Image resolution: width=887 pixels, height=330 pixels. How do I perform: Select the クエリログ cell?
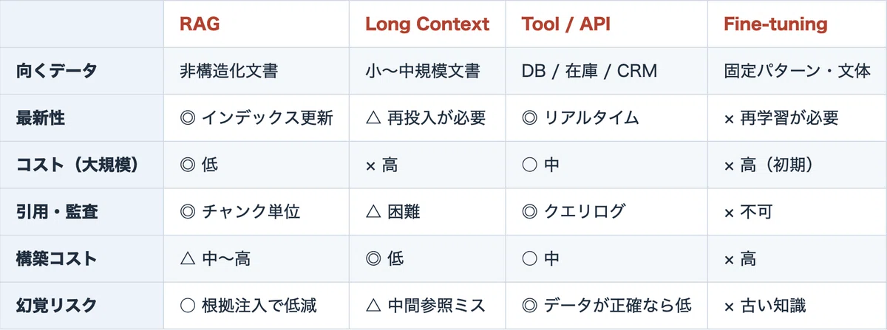click(x=574, y=212)
